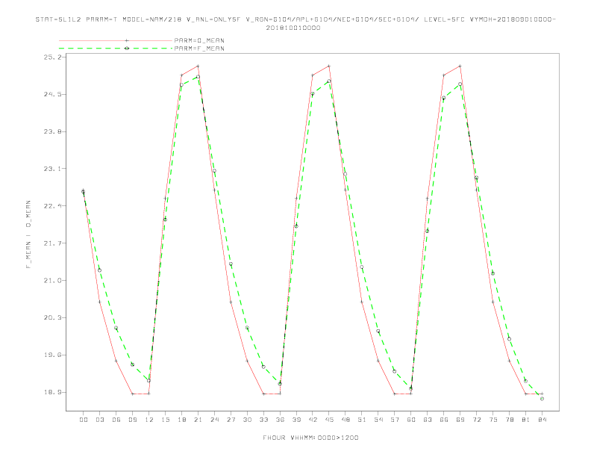Click the 21.7 y-axis tick label

pyautogui.click(x=52, y=243)
